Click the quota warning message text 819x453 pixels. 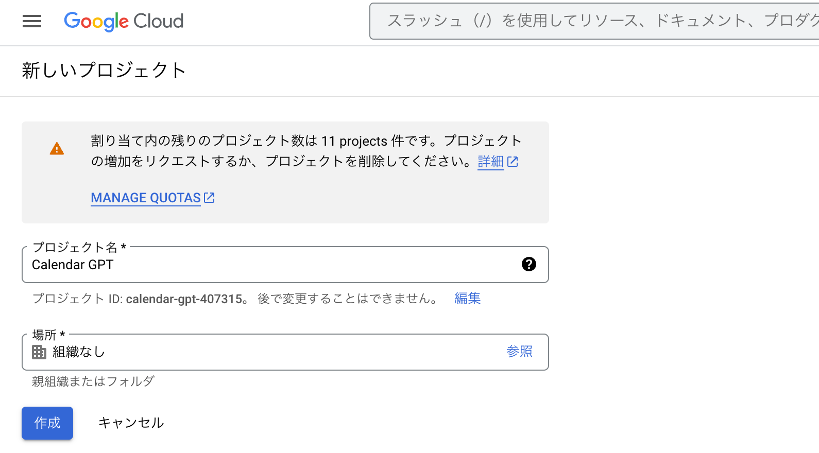click(x=306, y=151)
